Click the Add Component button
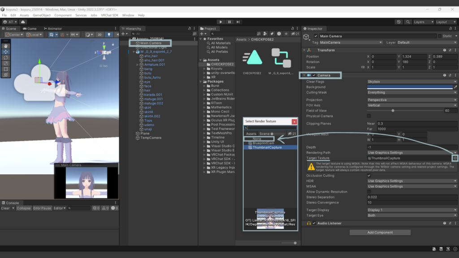Image resolution: width=459 pixels, height=258 pixels. tap(380, 232)
